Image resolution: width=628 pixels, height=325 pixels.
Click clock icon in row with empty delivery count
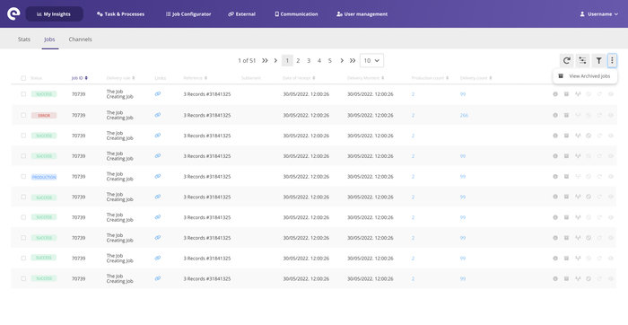click(589, 136)
